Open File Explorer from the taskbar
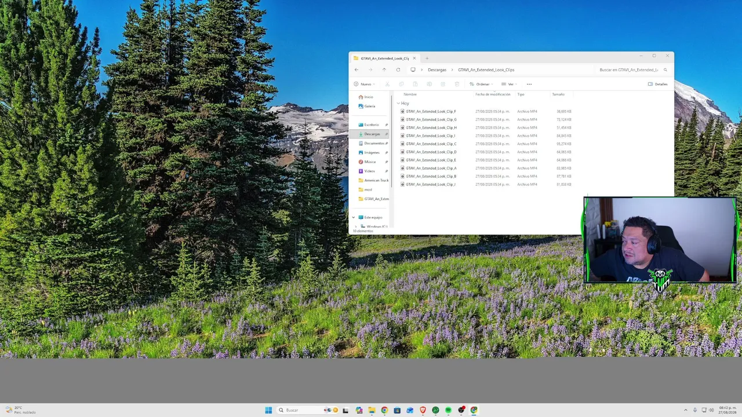742x417 pixels. click(372, 410)
